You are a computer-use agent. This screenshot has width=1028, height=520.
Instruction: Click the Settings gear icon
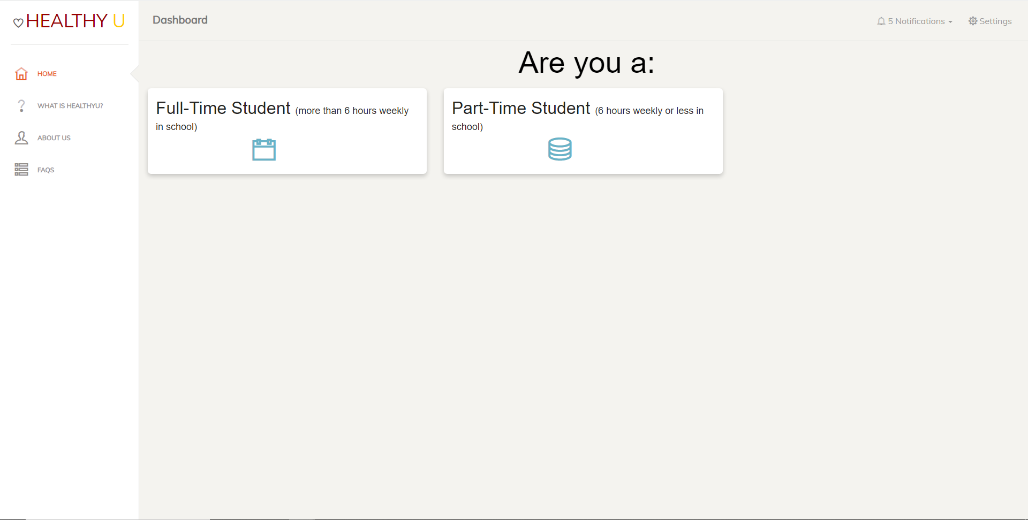973,21
